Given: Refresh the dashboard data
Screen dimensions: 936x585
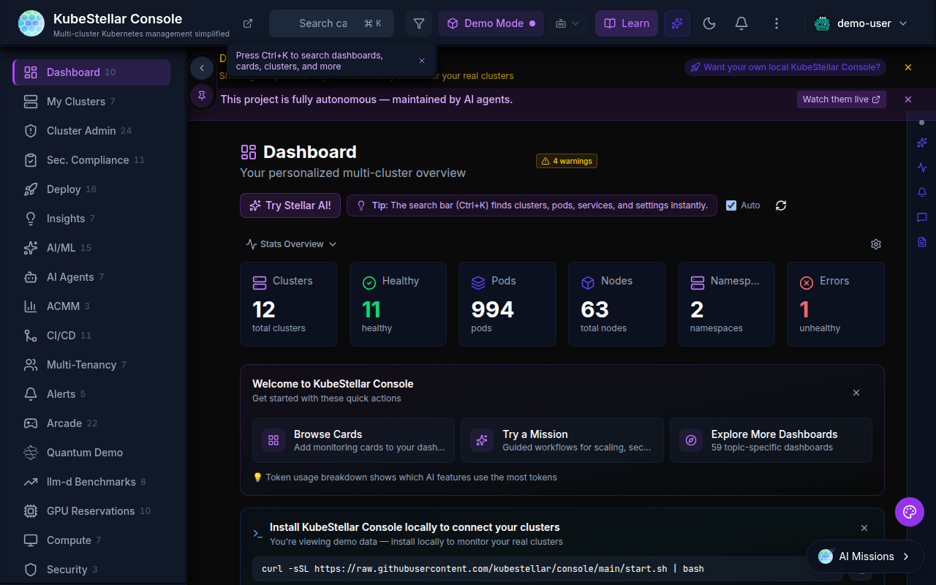Looking at the screenshot, I should click(x=781, y=205).
